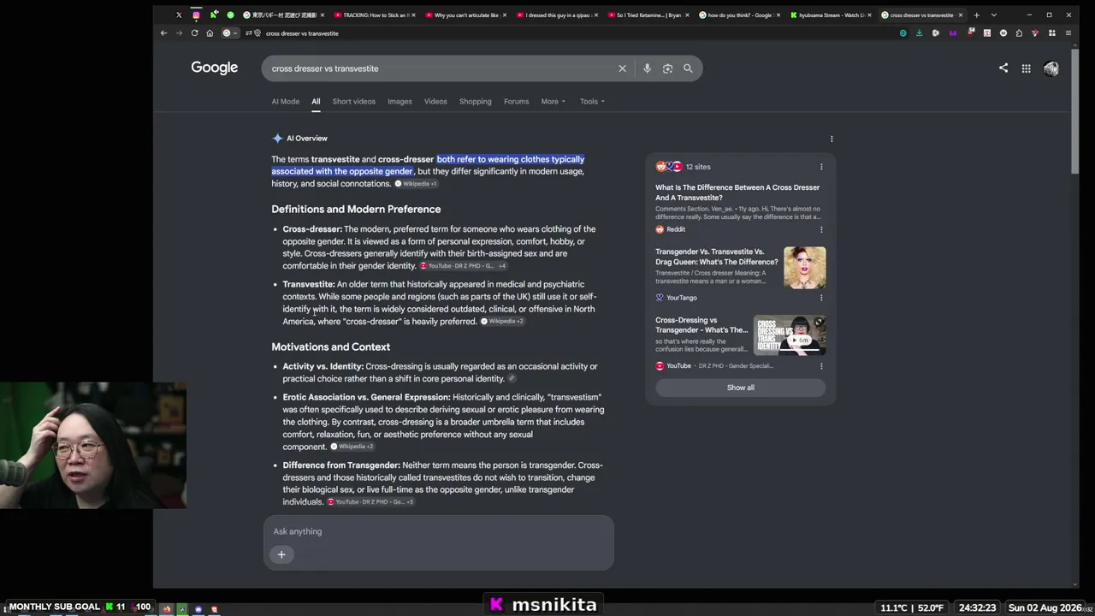This screenshot has width=1095, height=616.
Task: Open the pinned X (Twitter) tab
Action: click(x=179, y=15)
